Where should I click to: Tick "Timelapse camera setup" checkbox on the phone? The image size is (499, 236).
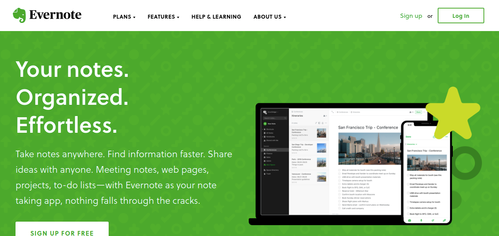[x=409, y=202]
